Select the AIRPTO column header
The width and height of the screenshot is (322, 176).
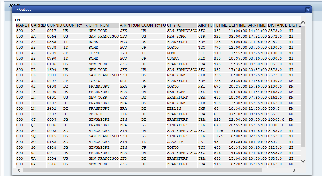[x=205, y=25]
